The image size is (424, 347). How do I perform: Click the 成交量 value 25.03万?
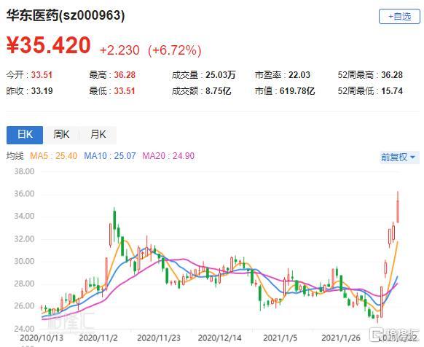point(221,75)
